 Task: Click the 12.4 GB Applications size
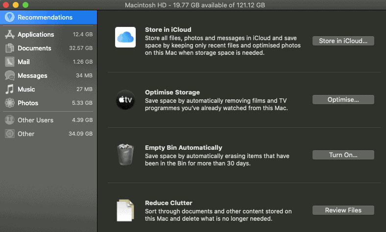tap(83, 34)
